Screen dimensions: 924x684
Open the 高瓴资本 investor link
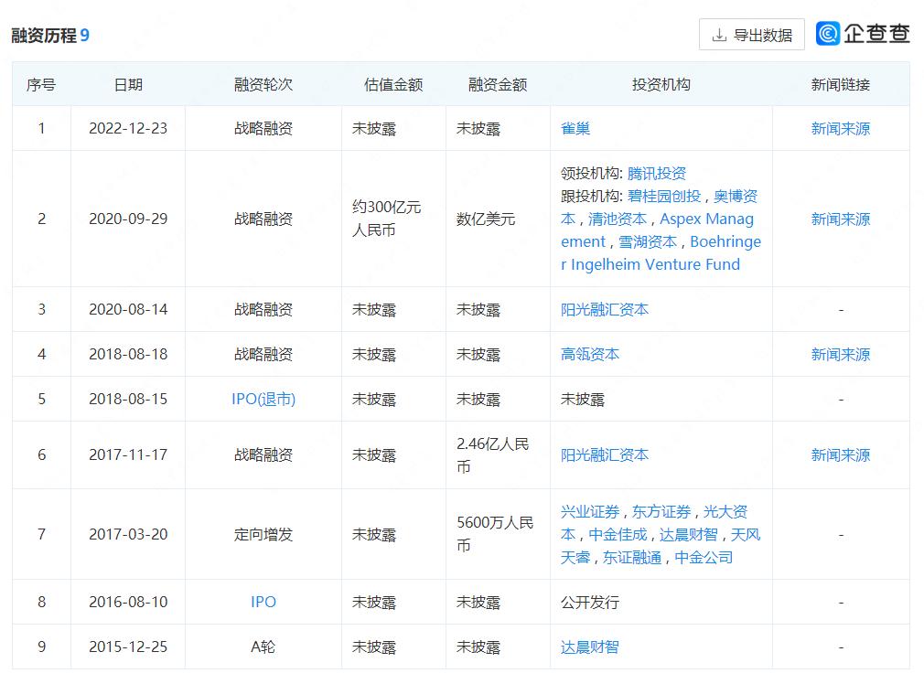(590, 354)
